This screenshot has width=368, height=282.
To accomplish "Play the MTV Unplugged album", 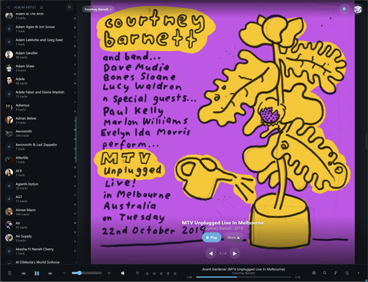I will (212, 238).
